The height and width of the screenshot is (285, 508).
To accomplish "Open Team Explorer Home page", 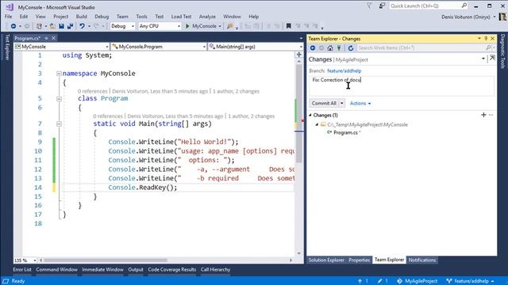I will click(x=330, y=47).
